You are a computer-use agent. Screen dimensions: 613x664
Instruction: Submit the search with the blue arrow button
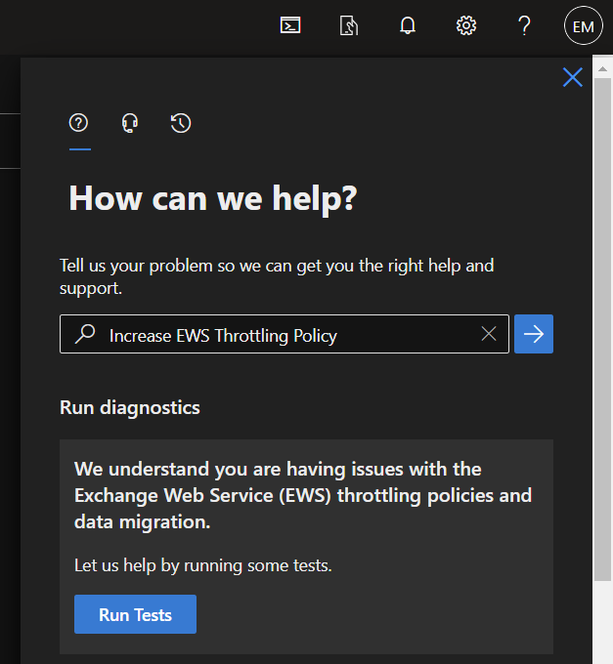(x=534, y=334)
